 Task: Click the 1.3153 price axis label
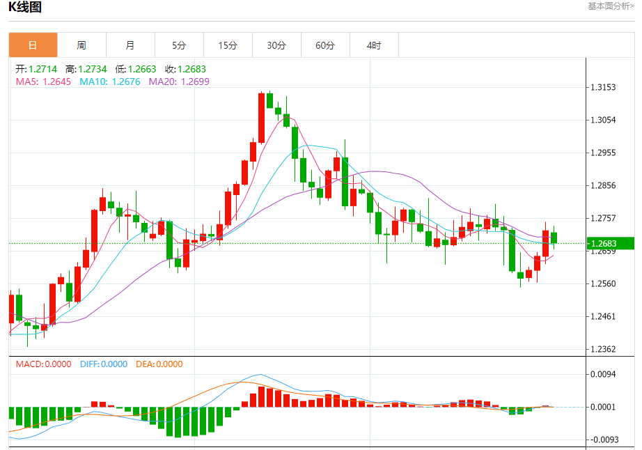(603, 87)
